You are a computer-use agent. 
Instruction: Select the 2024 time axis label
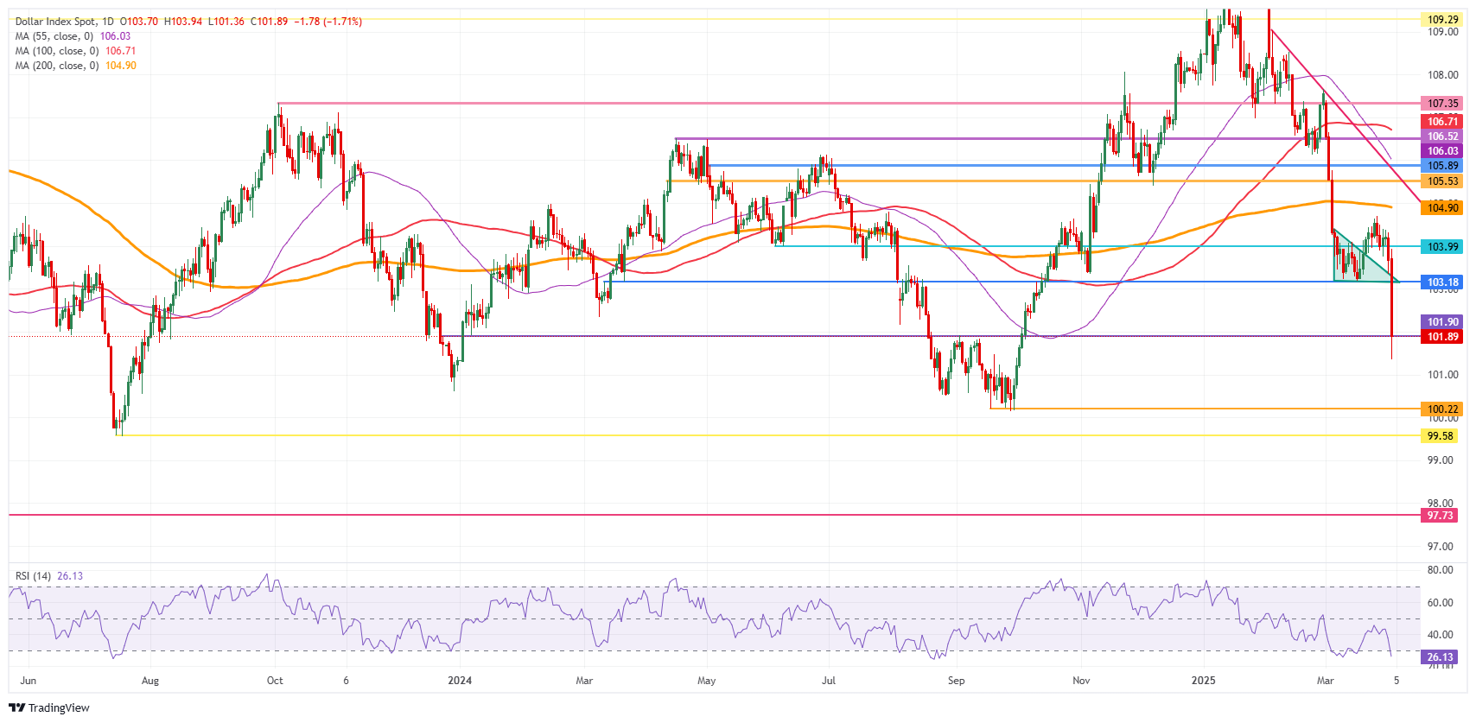pyautogui.click(x=460, y=681)
